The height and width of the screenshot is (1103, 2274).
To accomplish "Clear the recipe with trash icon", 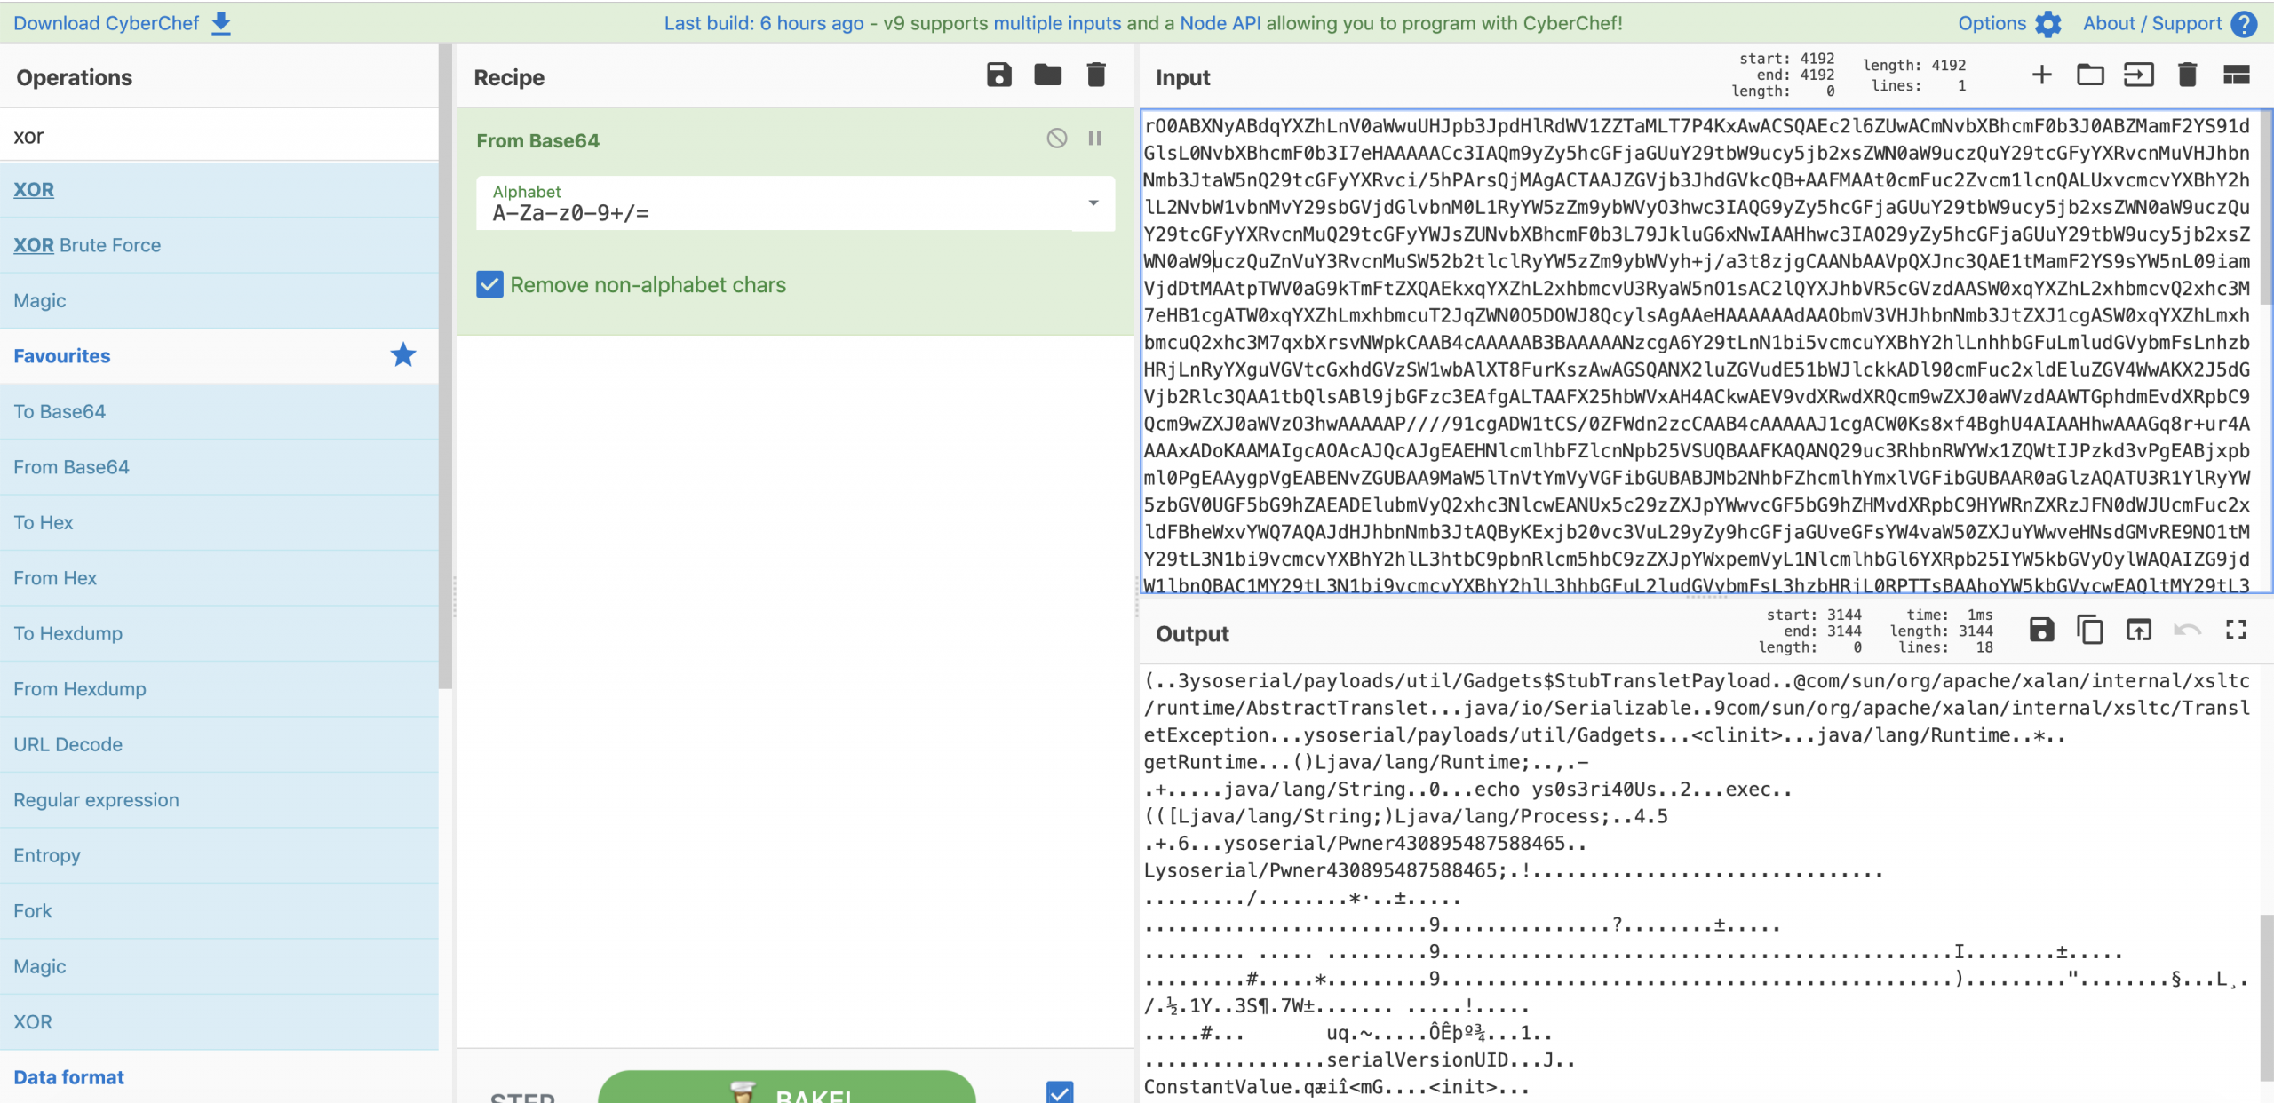I will pos(1097,75).
